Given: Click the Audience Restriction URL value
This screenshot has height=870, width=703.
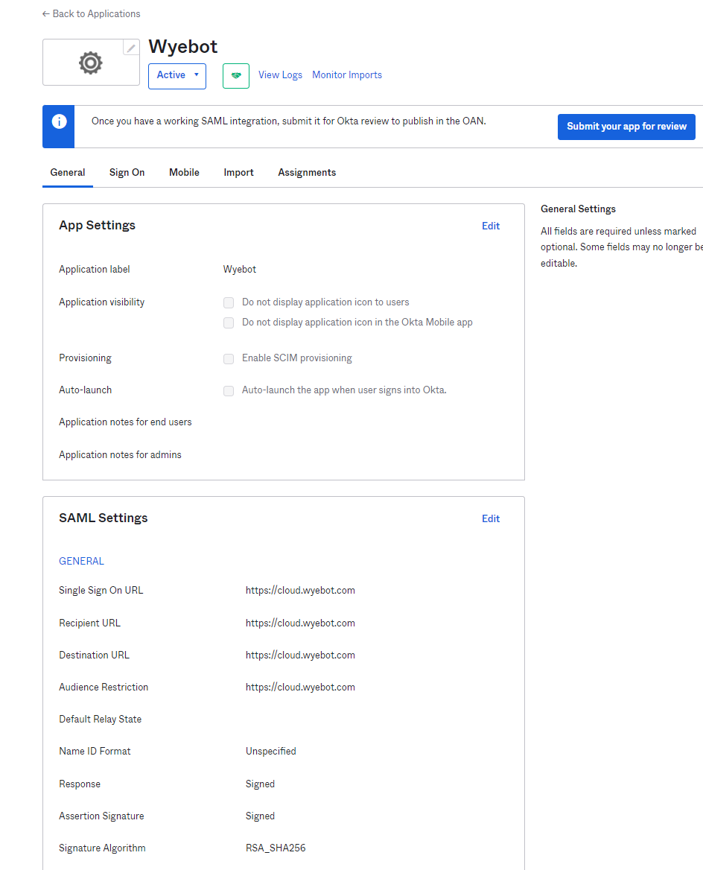Looking at the screenshot, I should pyautogui.click(x=300, y=688).
